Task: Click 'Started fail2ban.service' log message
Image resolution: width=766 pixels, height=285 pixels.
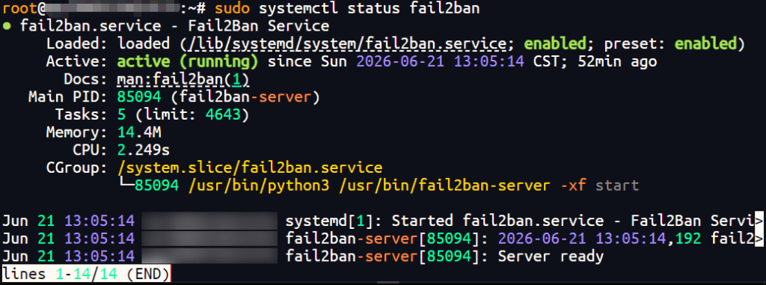Action: tap(498, 221)
